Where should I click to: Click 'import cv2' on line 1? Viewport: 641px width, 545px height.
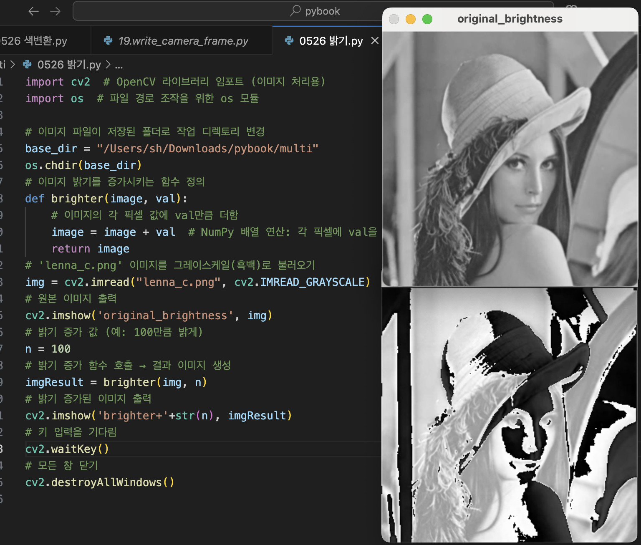[x=58, y=82]
